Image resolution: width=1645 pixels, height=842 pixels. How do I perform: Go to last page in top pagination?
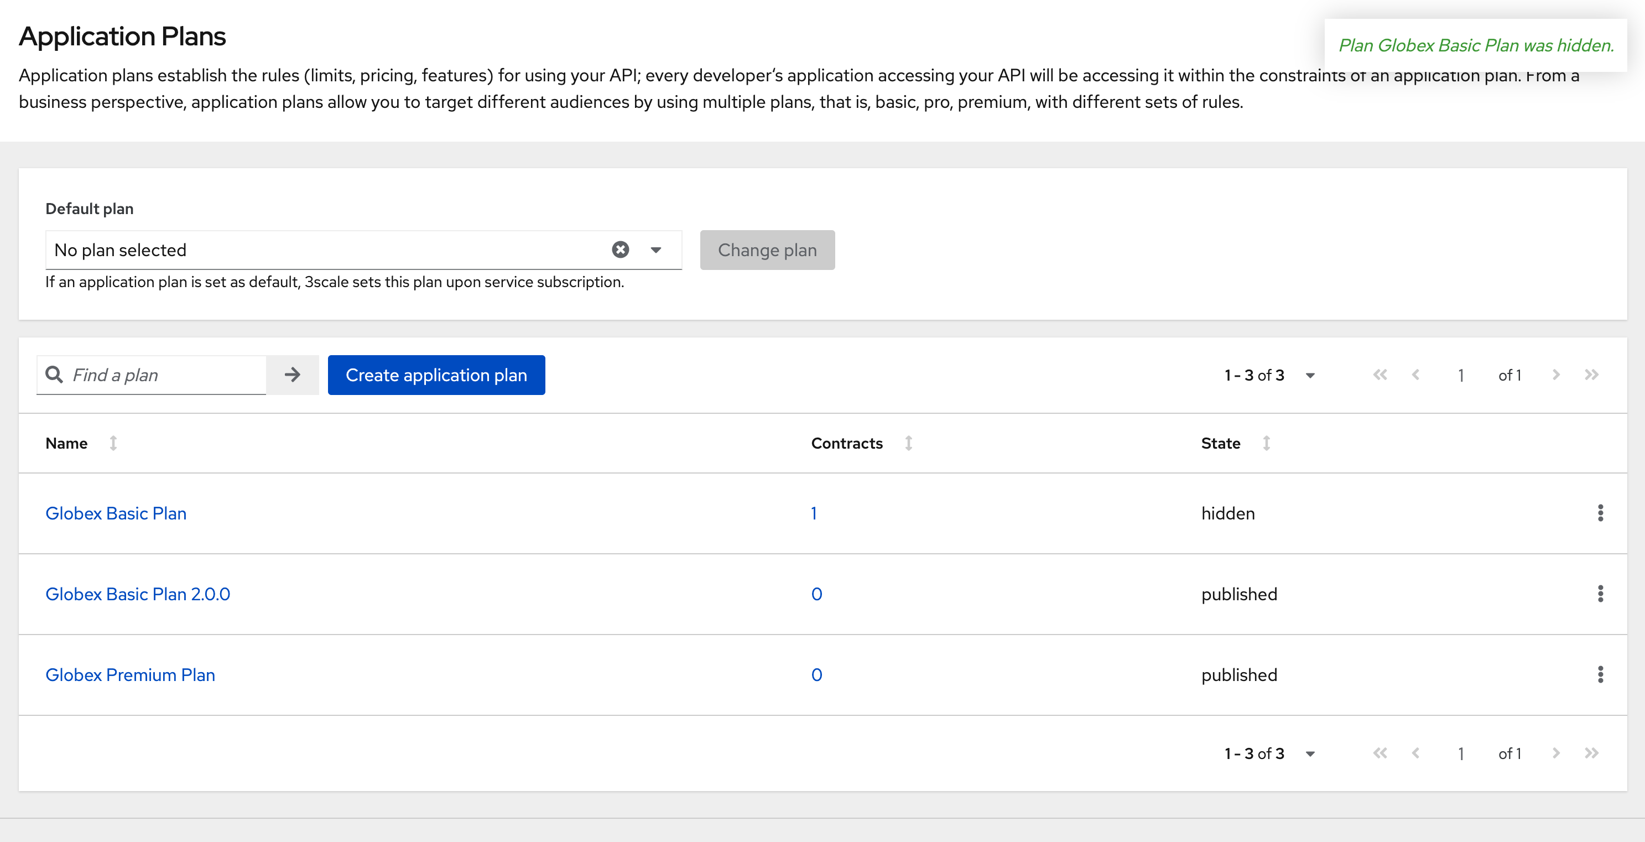pos(1591,375)
